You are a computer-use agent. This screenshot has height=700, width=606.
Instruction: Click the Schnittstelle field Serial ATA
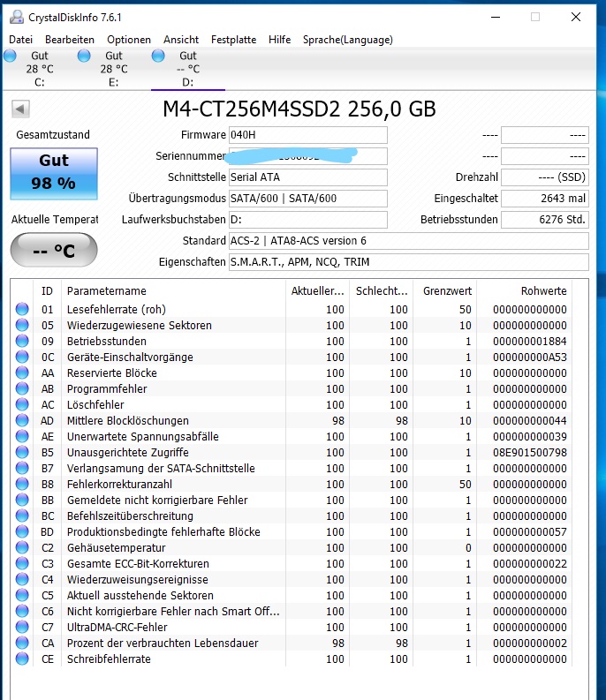[x=308, y=177]
